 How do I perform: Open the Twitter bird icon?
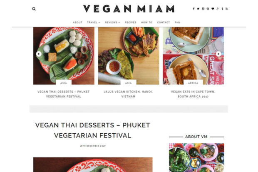(198, 9)
